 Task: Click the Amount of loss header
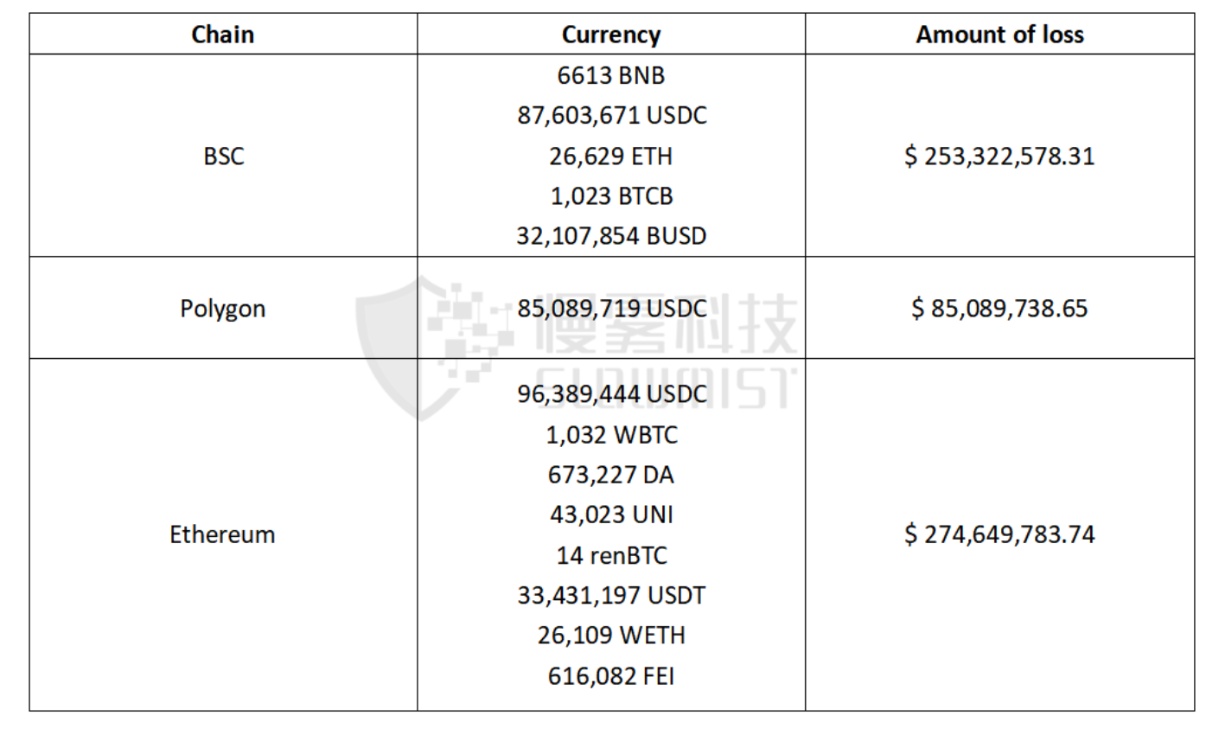click(999, 35)
